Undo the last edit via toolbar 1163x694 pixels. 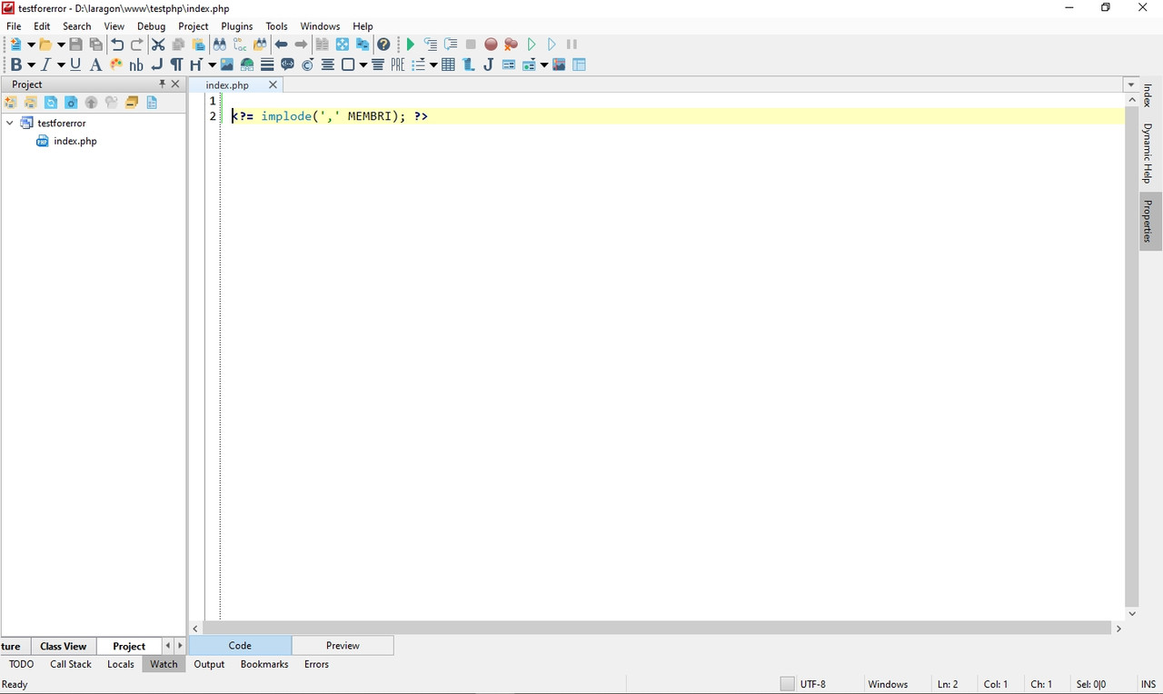point(117,45)
